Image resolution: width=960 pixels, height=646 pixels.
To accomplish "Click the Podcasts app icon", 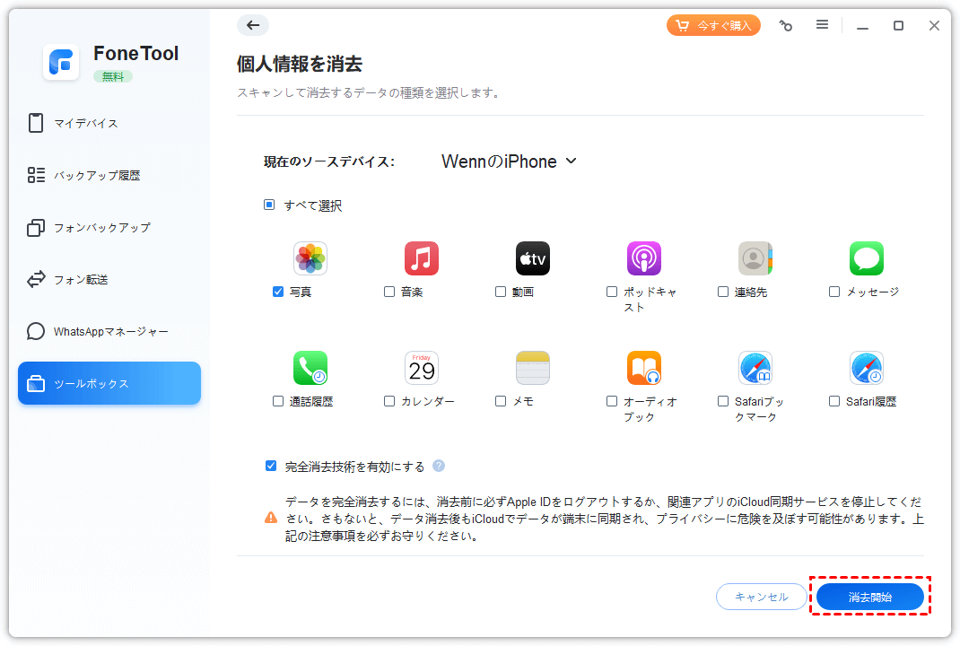I will tap(644, 258).
